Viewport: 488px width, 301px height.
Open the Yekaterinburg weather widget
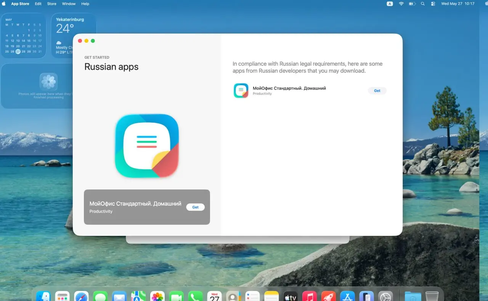click(74, 35)
